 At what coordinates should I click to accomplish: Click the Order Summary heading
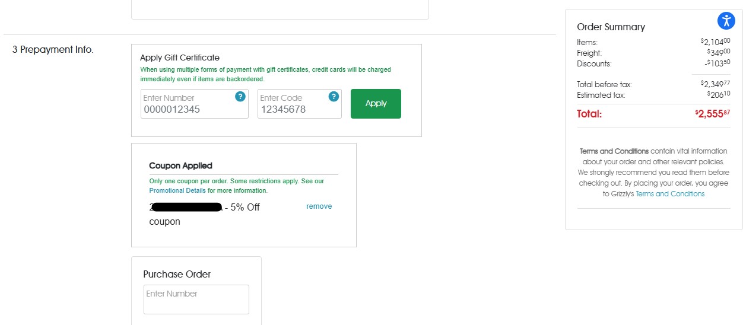click(x=611, y=27)
